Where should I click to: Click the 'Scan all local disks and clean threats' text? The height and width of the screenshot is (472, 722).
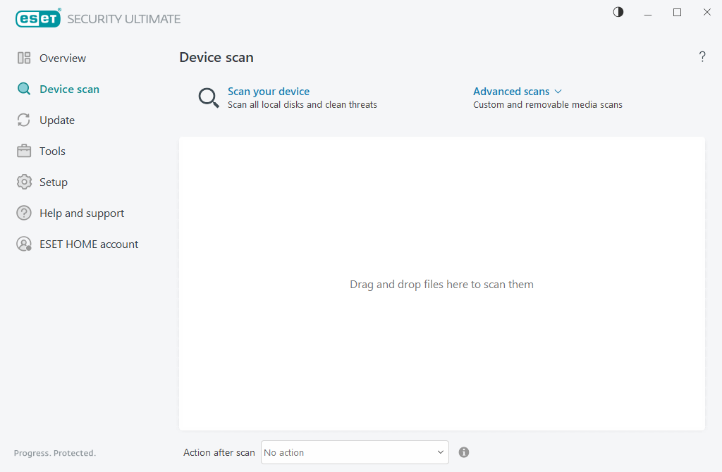[302, 105]
